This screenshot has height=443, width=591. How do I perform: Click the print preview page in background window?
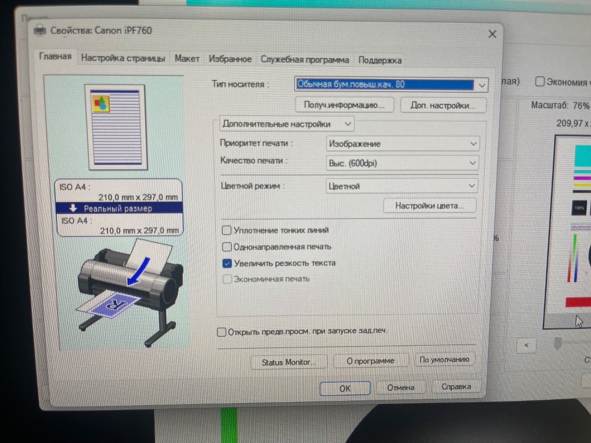pyautogui.click(x=567, y=232)
